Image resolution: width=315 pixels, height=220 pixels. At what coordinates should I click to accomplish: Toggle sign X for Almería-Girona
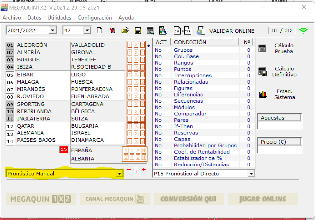pyautogui.click(x=136, y=53)
